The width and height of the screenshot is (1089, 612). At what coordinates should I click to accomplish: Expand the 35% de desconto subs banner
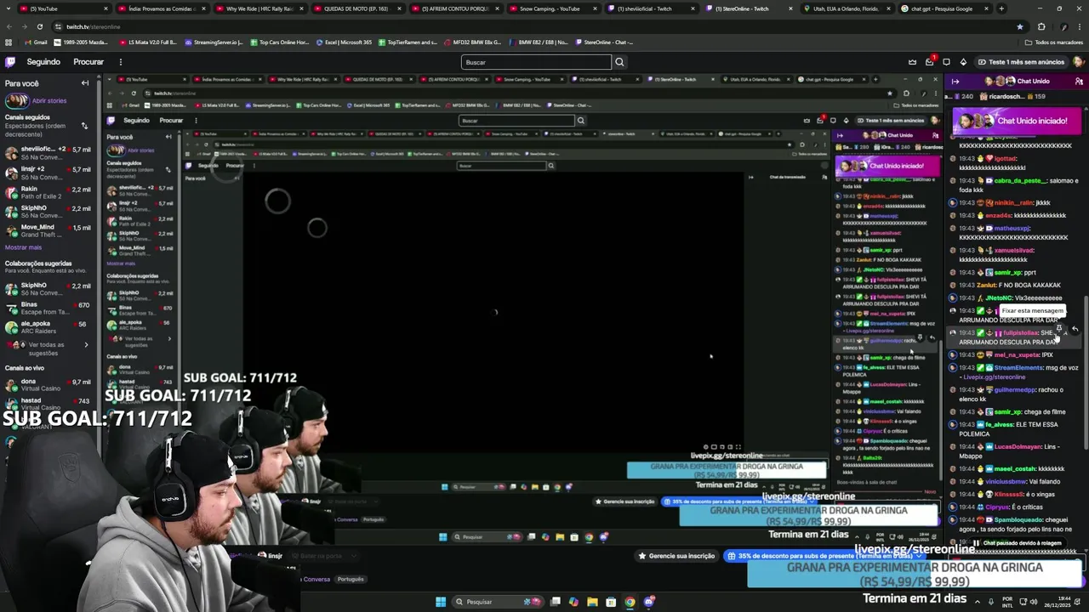tap(823, 556)
